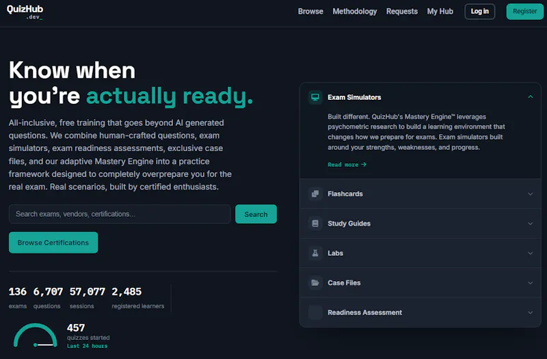Click the Case Files folder icon
This screenshot has width=547, height=359.
point(315,282)
